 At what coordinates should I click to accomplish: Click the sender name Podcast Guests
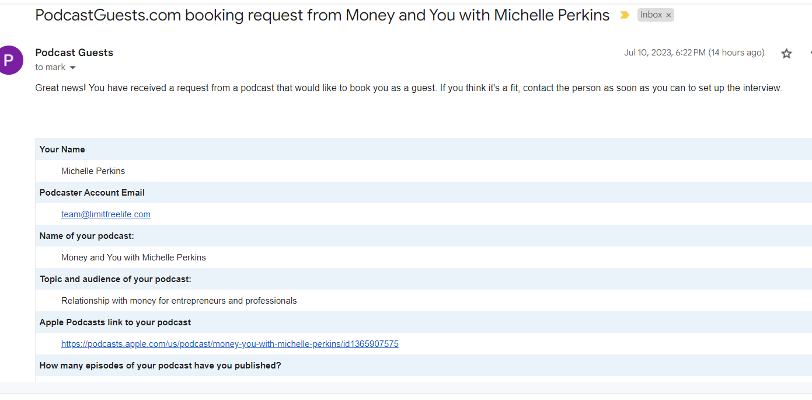pos(74,53)
